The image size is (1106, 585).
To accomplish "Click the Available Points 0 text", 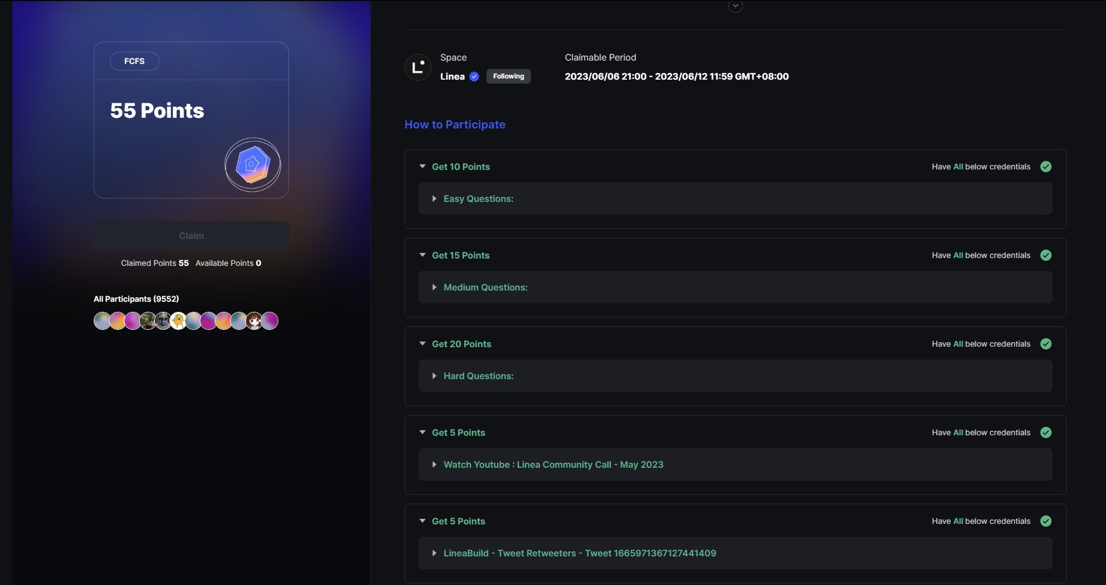I will click(228, 263).
